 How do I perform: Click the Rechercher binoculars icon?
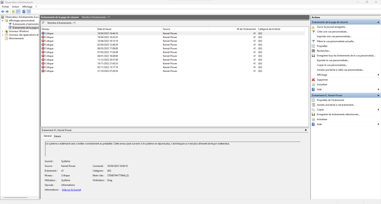(x=313, y=51)
